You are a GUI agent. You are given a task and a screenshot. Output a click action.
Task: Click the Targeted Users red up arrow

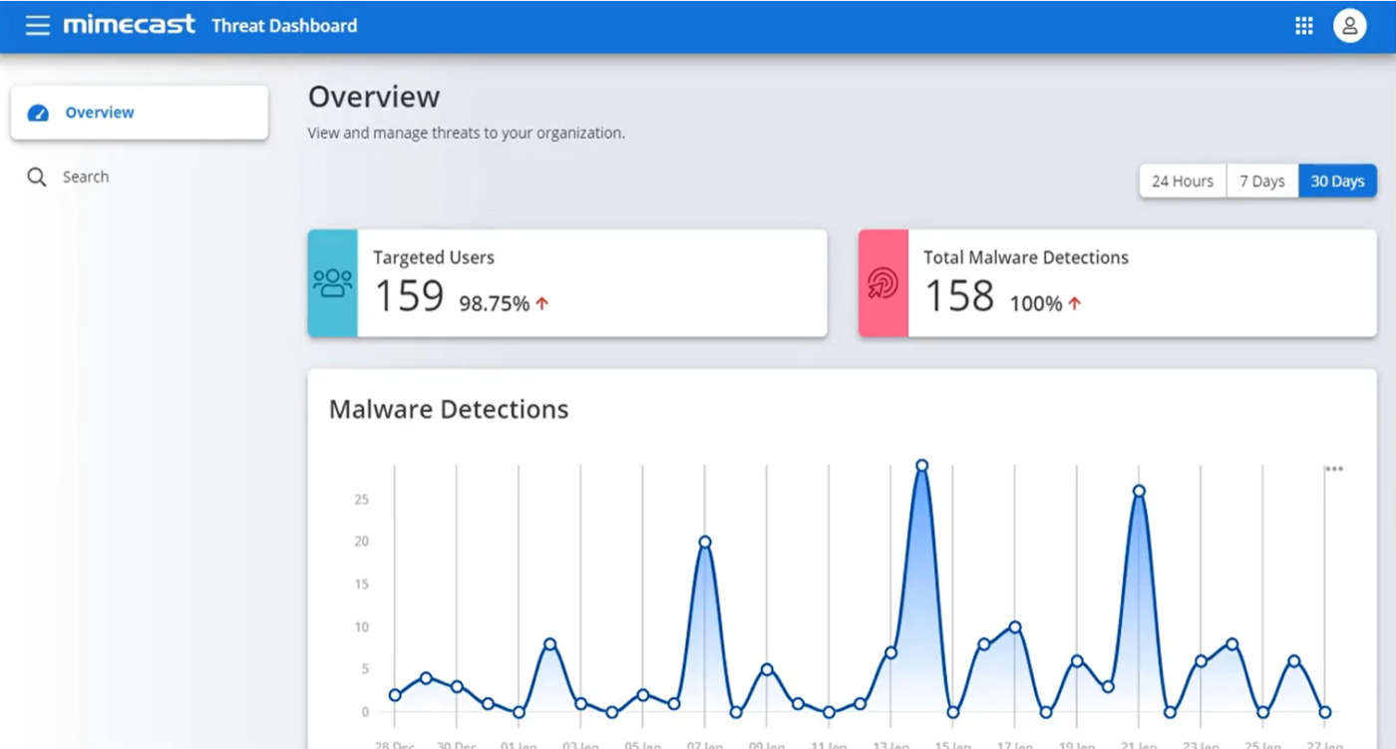tap(542, 304)
